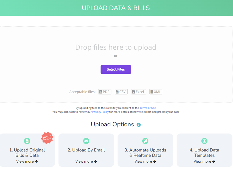Click the envelope icon on Upload By Email card
The image size is (233, 169).
[86, 141]
